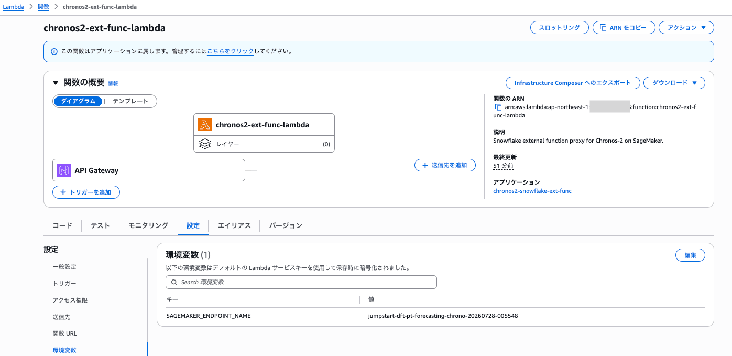Select アクセス権限 in settings sidebar
Screen dimensions: 732x356
(70, 300)
